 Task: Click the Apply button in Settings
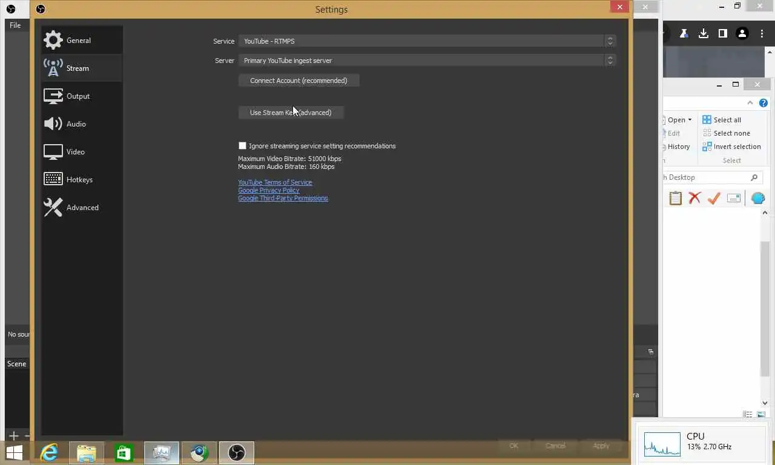601,446
